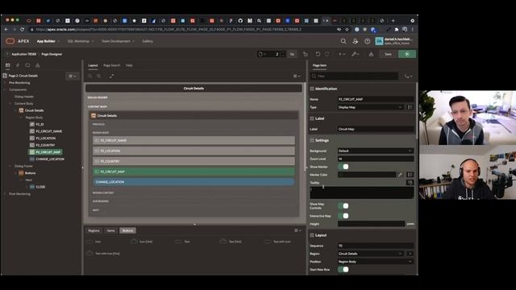Image resolution: width=516 pixels, height=290 pixels.
Task: Click the lock page icon in toolbar
Action: click(x=306, y=54)
